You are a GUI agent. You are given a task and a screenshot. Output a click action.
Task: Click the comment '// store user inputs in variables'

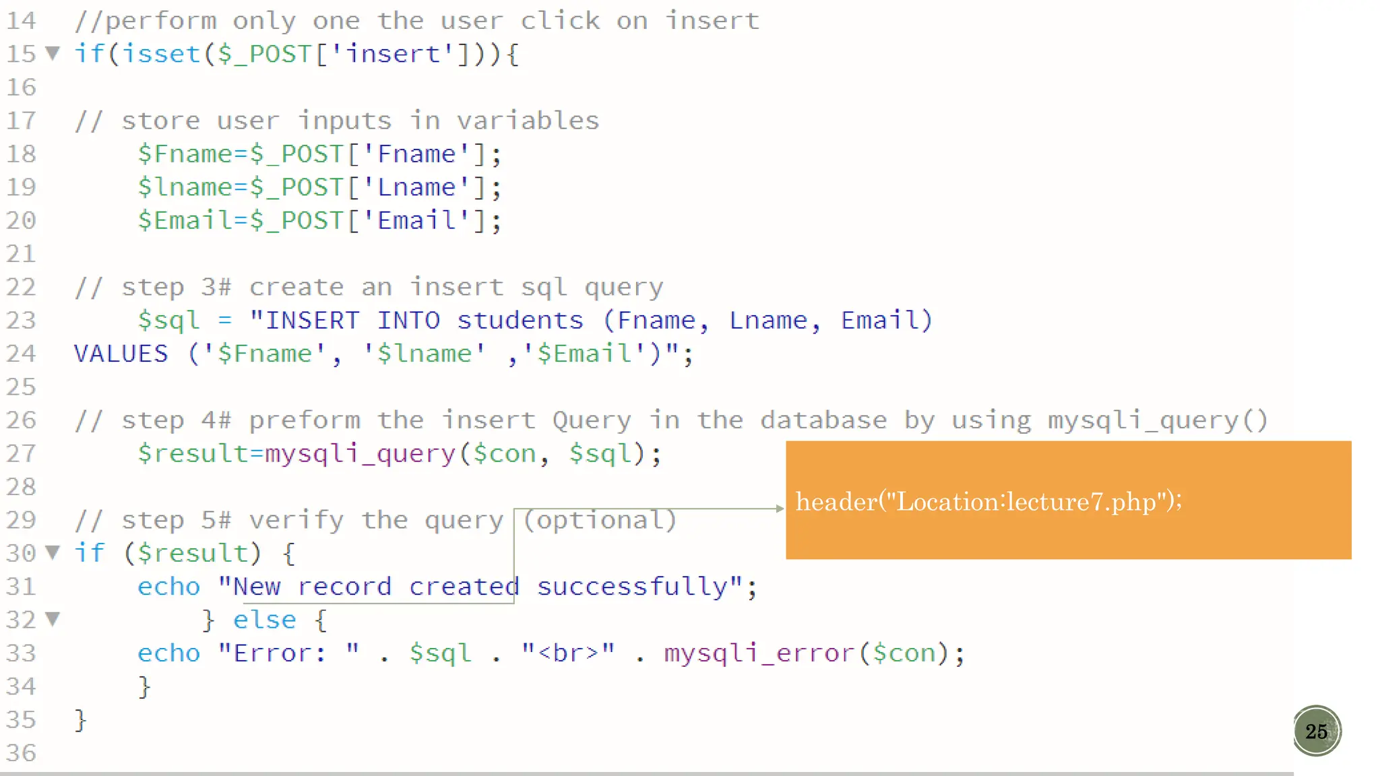(337, 121)
